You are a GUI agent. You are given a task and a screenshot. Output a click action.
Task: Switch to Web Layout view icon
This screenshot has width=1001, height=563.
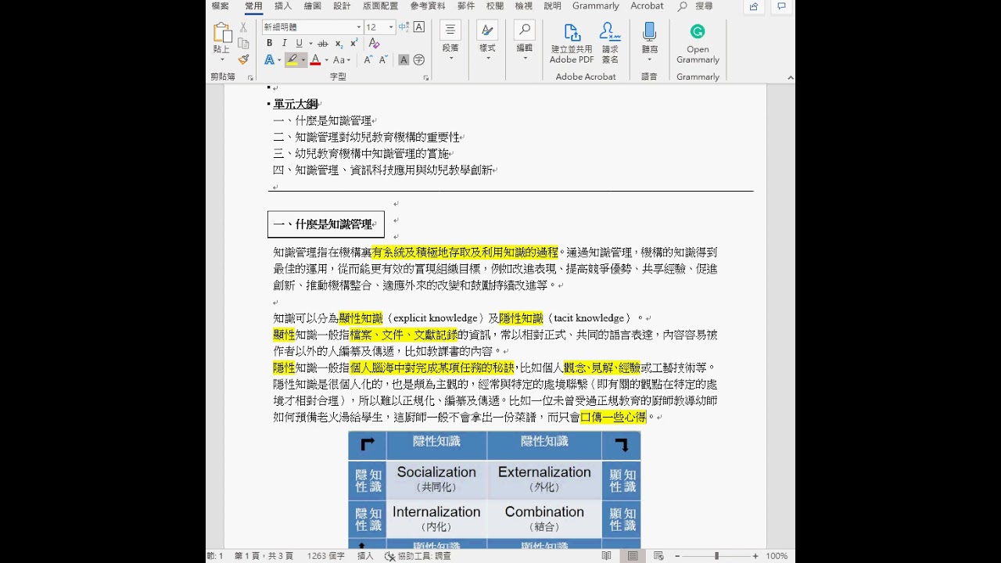pyautogui.click(x=658, y=556)
